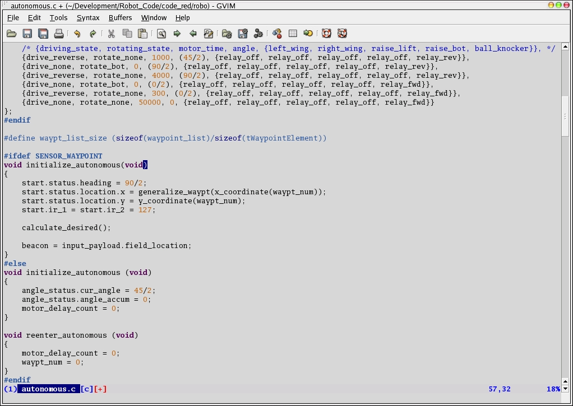This screenshot has height=406, width=573.
Task: Click the Save All files icon
Action: tap(43, 34)
